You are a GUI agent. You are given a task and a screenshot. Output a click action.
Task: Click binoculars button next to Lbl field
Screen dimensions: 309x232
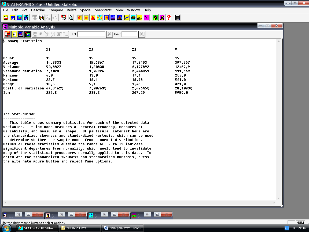click(109, 34)
